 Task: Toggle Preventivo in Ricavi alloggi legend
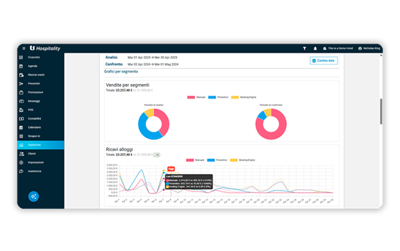pos(217,160)
